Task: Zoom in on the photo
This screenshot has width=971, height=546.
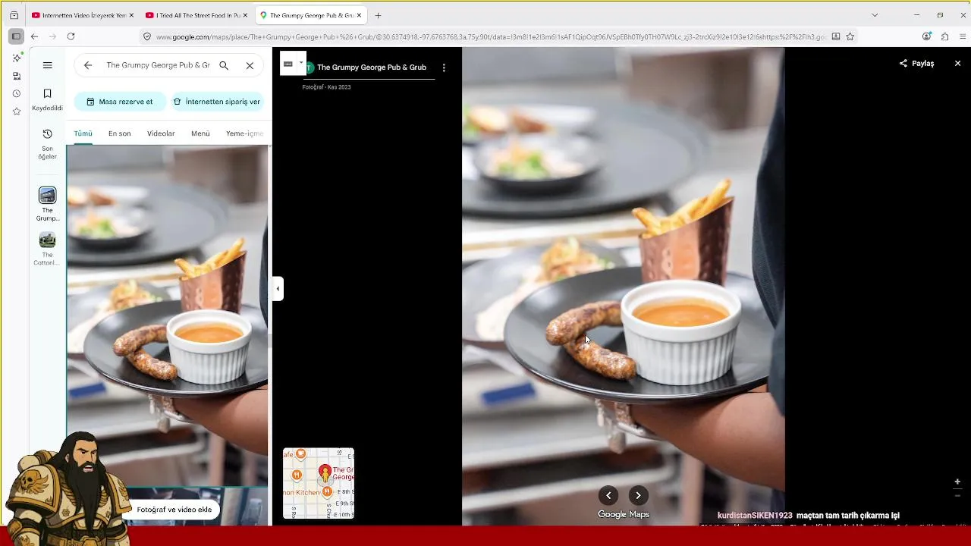Action: (957, 482)
